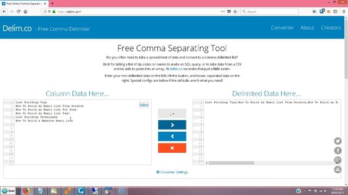This screenshot has width=348, height=195.
Task: Click the page vertical scrollbar thumb
Action: coord(346,49)
